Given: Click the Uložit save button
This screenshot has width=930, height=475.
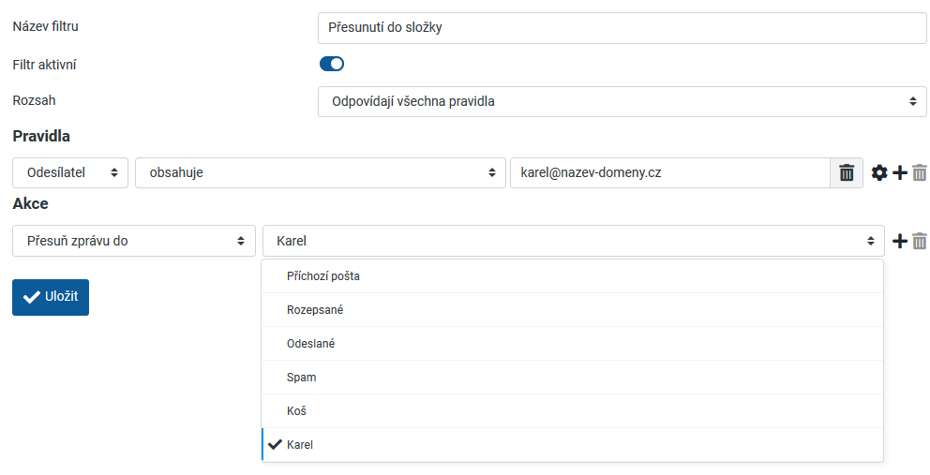Looking at the screenshot, I should 51,297.
